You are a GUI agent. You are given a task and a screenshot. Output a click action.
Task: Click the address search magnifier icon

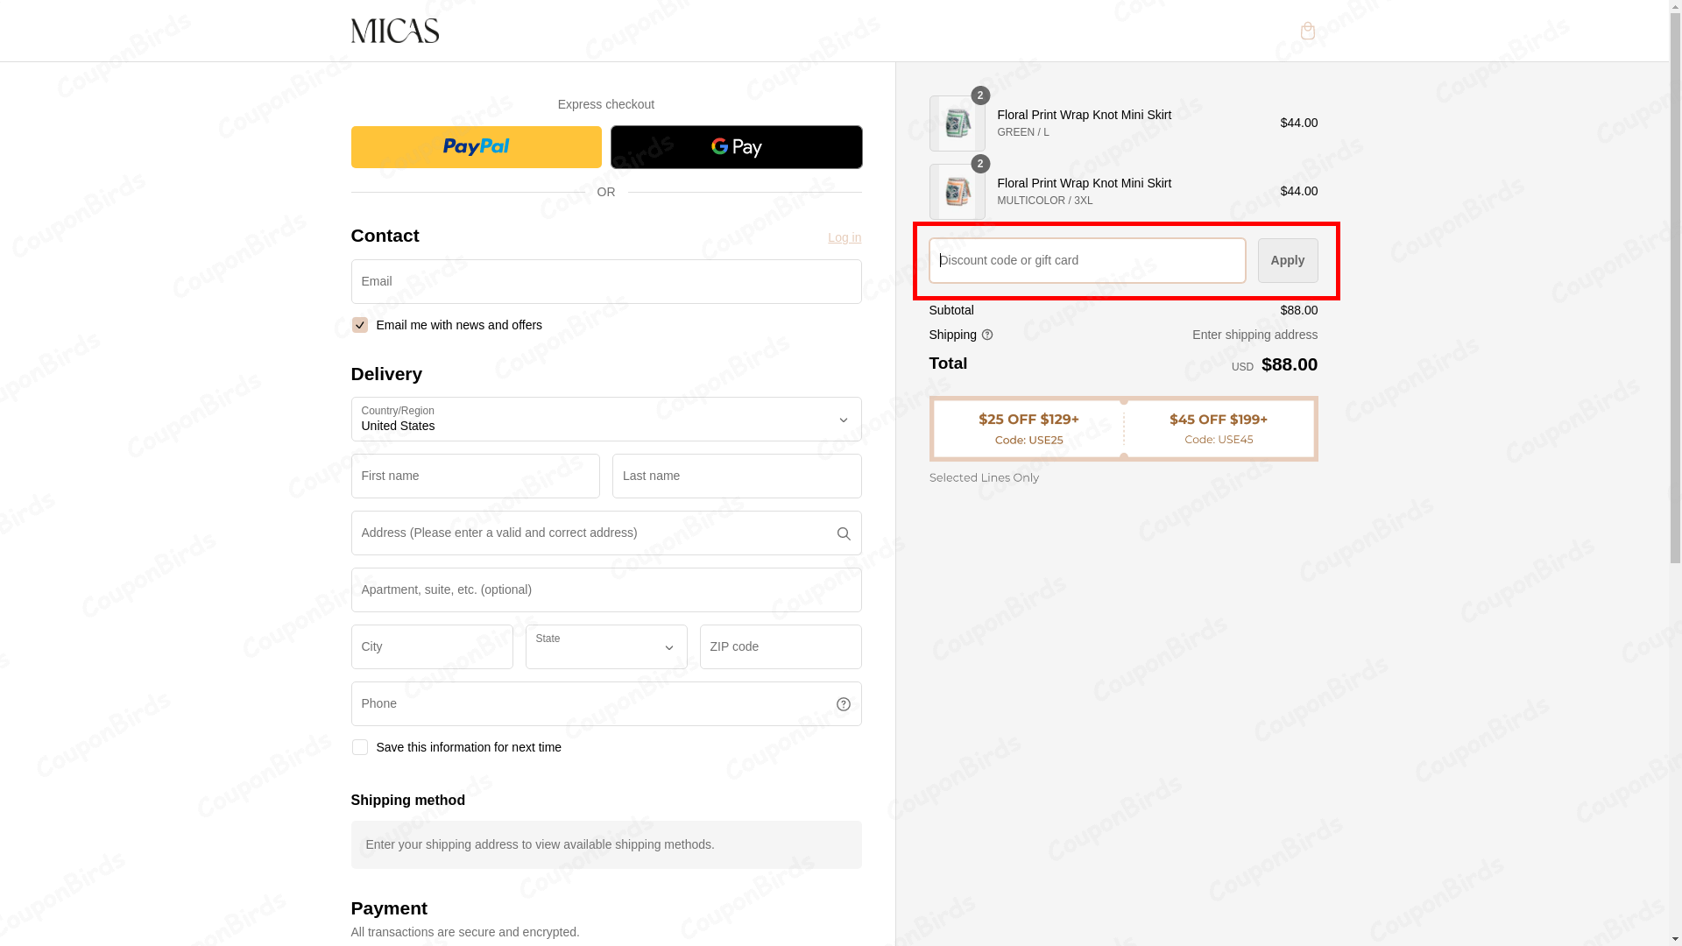843,533
